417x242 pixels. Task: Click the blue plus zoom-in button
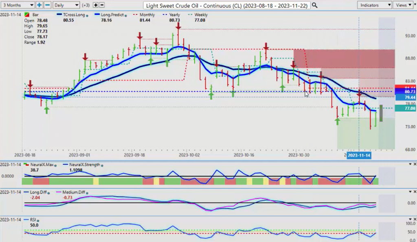pyautogui.click(x=39, y=5)
